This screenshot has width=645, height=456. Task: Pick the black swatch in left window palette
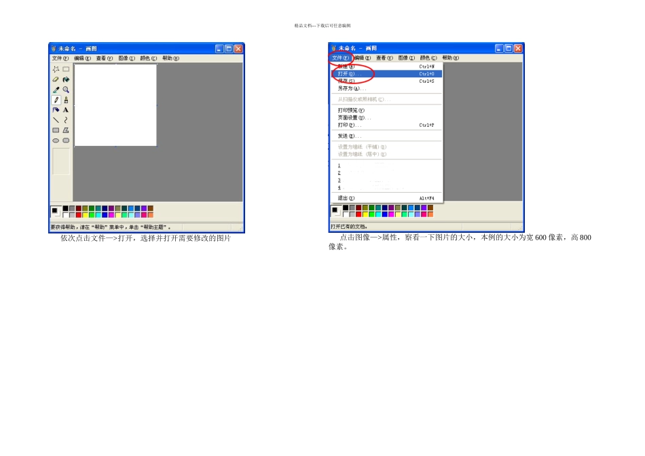point(65,208)
